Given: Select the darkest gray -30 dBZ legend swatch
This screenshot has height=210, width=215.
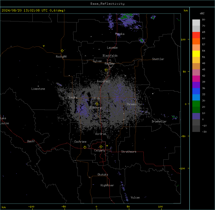Looking at the screenshot, I should 196,129.
